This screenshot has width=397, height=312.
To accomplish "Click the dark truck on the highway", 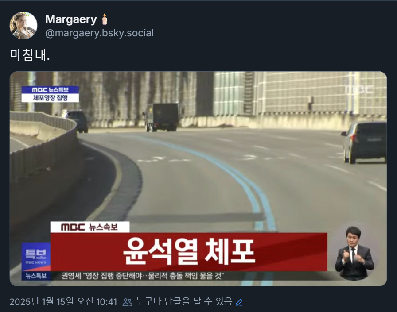I will [161, 117].
